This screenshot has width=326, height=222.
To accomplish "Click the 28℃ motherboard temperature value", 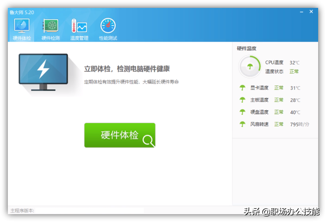I will 295,100.
